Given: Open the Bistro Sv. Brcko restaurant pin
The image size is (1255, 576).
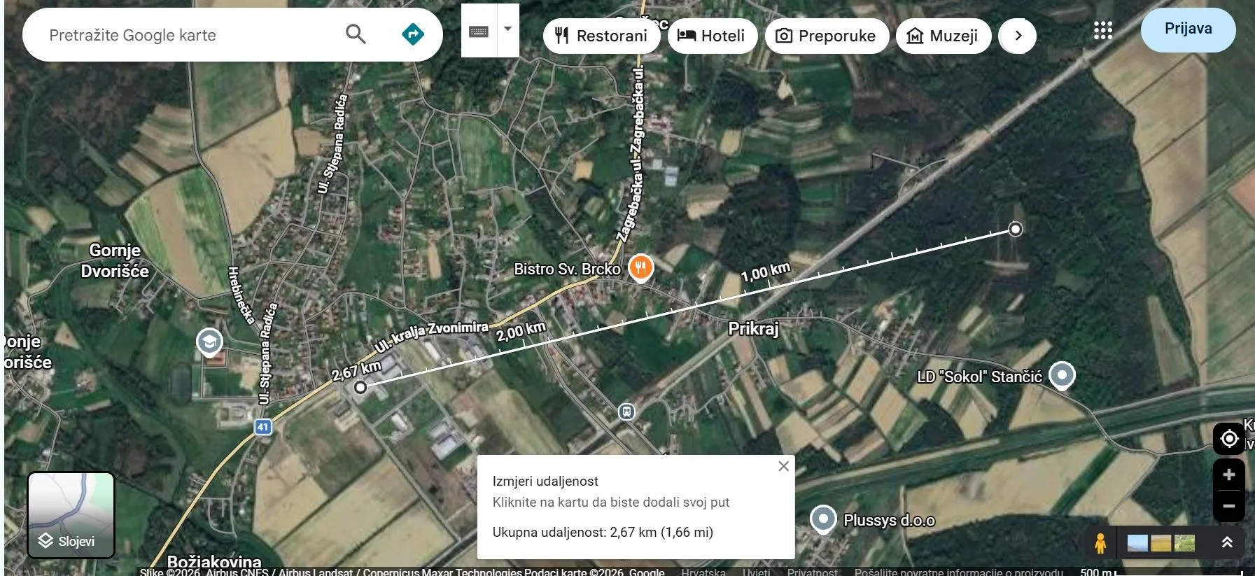Looking at the screenshot, I should [x=640, y=267].
